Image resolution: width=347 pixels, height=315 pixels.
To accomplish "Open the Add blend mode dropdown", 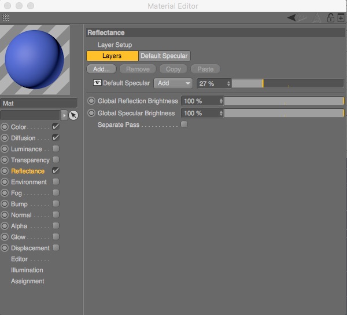I will pos(173,83).
